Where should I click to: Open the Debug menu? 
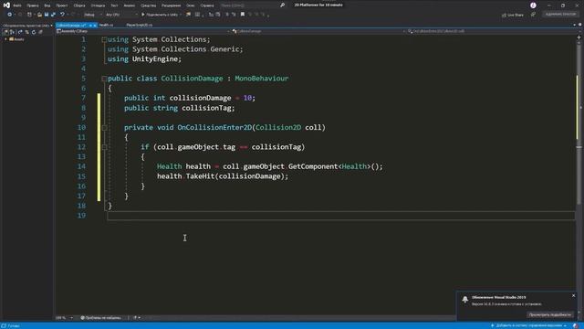[98, 5]
